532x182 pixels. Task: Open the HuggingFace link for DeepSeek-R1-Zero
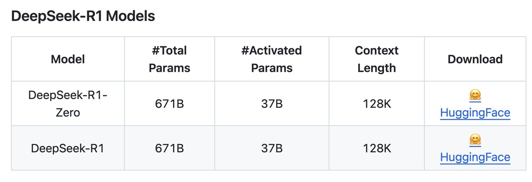(475, 113)
